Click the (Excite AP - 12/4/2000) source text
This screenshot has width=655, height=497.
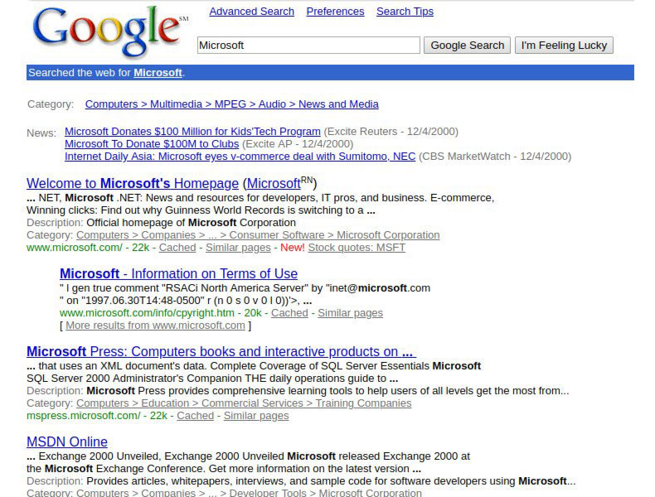tap(298, 144)
